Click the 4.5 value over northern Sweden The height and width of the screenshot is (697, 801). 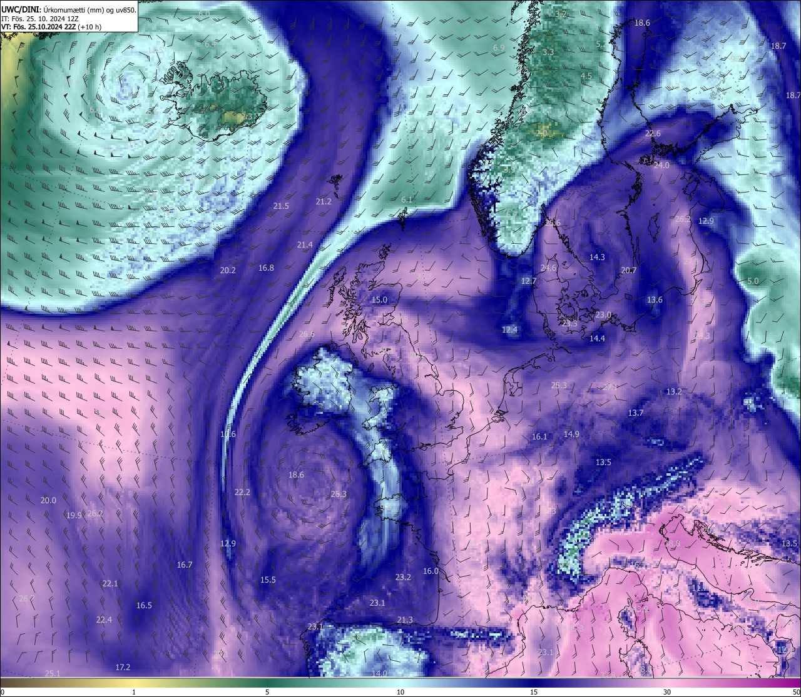click(x=586, y=76)
